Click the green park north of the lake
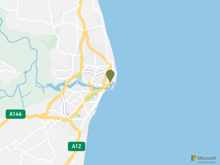The width and height of the screenshot is (220, 165). (x=80, y=77)
